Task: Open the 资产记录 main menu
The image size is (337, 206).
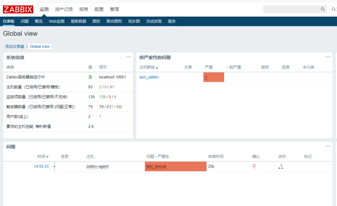Action: [x=64, y=9]
